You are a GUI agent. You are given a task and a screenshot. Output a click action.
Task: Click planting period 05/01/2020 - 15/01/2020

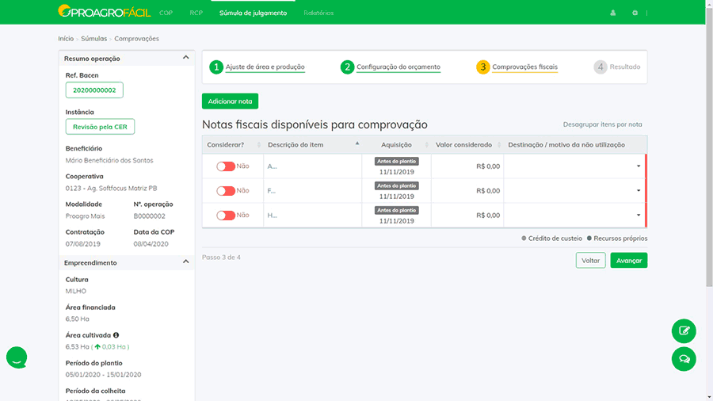(103, 375)
